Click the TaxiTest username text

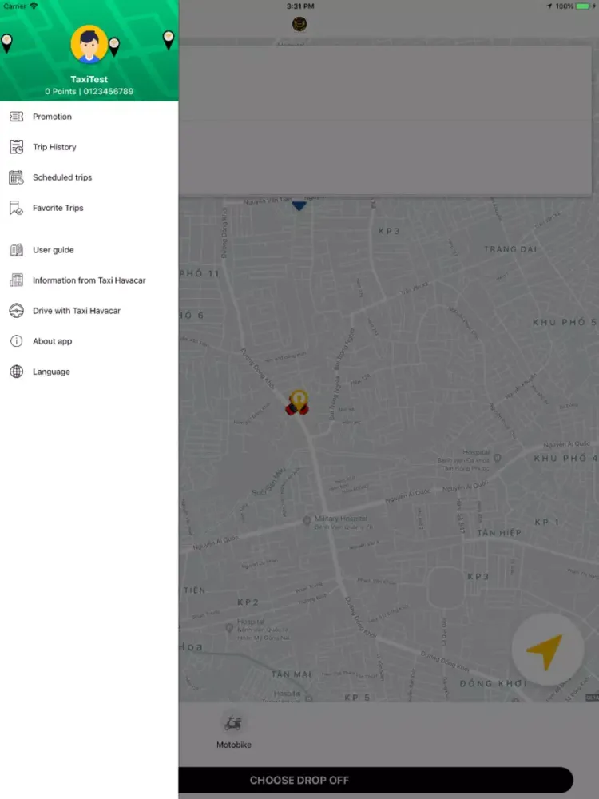click(89, 79)
